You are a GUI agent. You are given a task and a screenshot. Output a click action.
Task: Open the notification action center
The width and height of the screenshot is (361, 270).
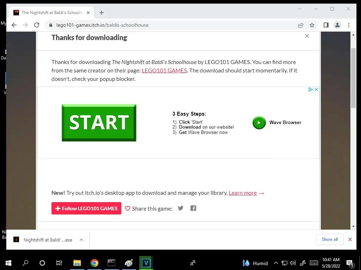(350, 263)
